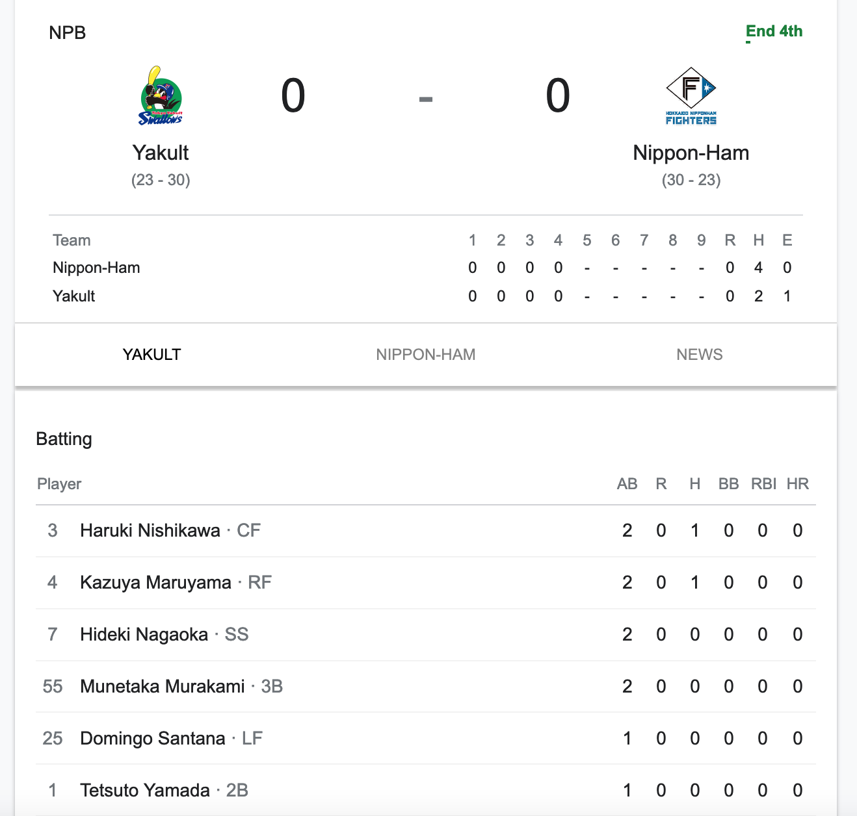Click the Batting section heading
The width and height of the screenshot is (857, 816).
click(64, 439)
